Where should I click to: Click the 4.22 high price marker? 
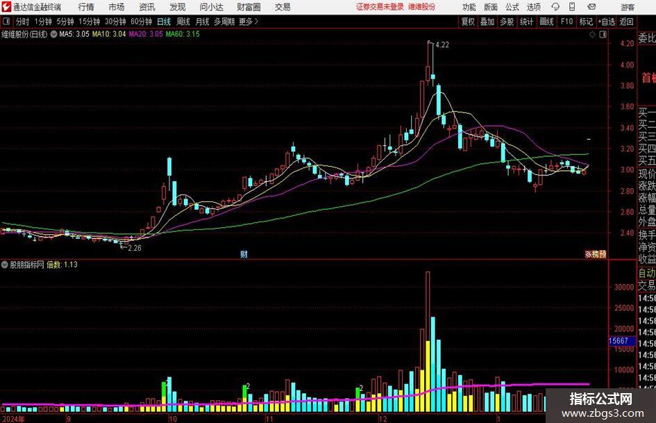pyautogui.click(x=441, y=45)
